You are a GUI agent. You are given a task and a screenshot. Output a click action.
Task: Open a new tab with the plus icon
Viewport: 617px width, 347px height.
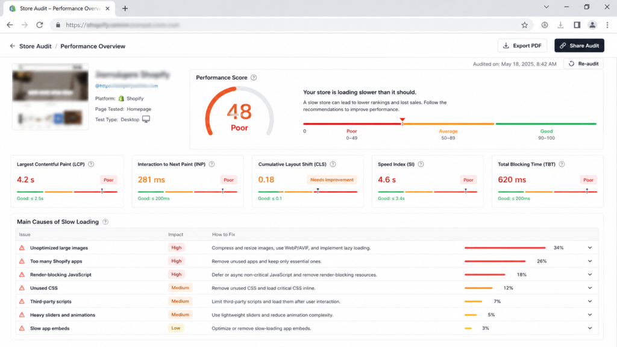[x=125, y=8]
